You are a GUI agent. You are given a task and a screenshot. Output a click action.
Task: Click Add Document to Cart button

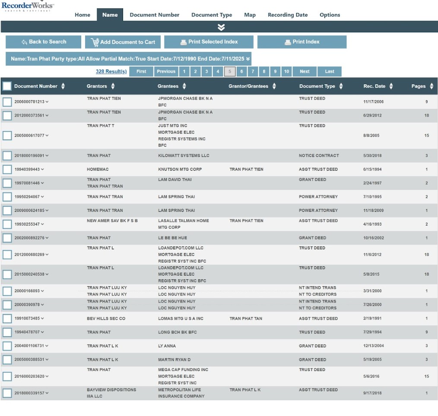pyautogui.click(x=123, y=42)
